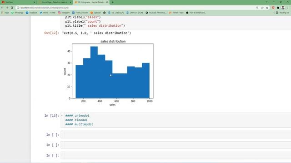Open the Instagram bookmark
The width and height of the screenshot is (291, 163).
pos(64,13)
